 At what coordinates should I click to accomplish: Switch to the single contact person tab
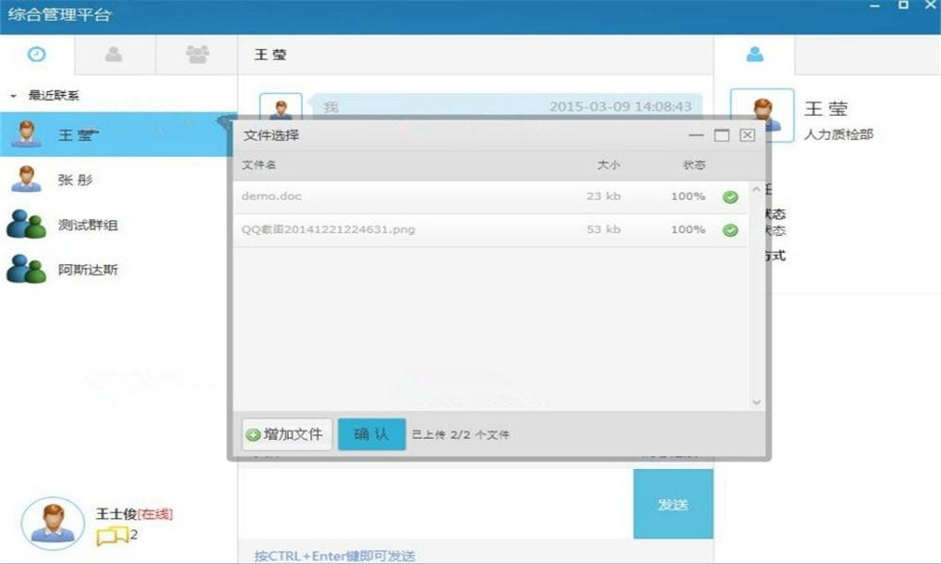tap(114, 55)
